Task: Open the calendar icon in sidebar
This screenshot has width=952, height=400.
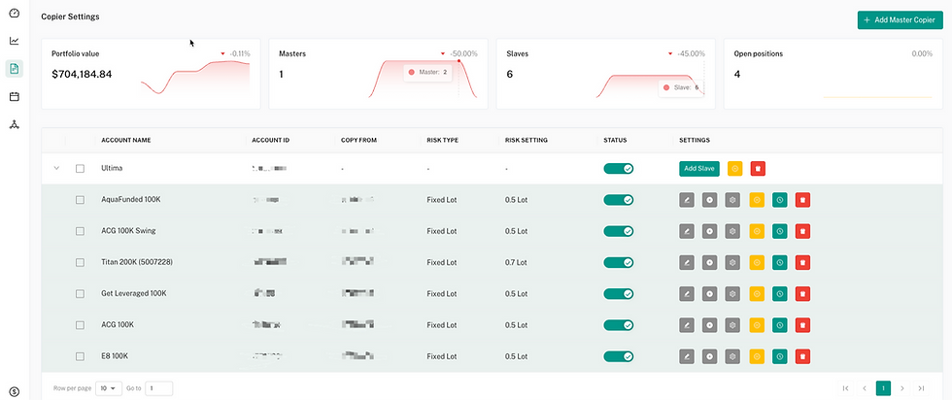Action: pos(14,97)
